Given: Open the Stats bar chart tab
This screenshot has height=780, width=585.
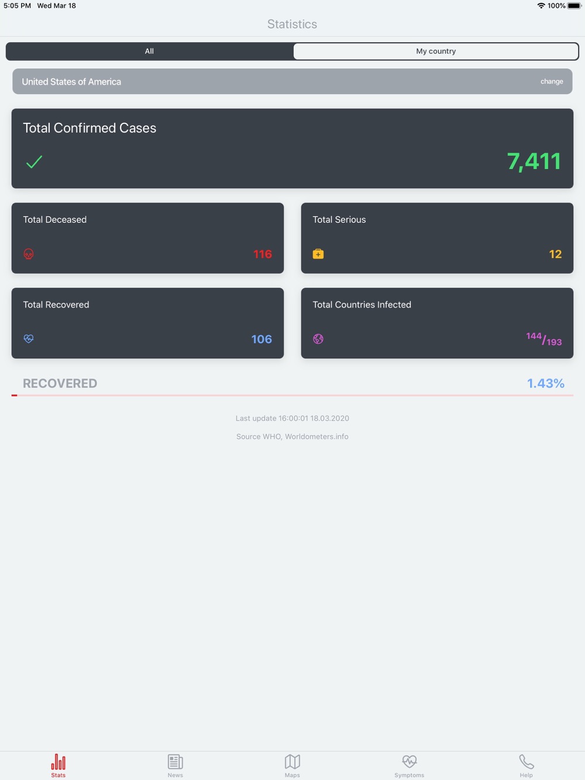Looking at the screenshot, I should [58, 765].
